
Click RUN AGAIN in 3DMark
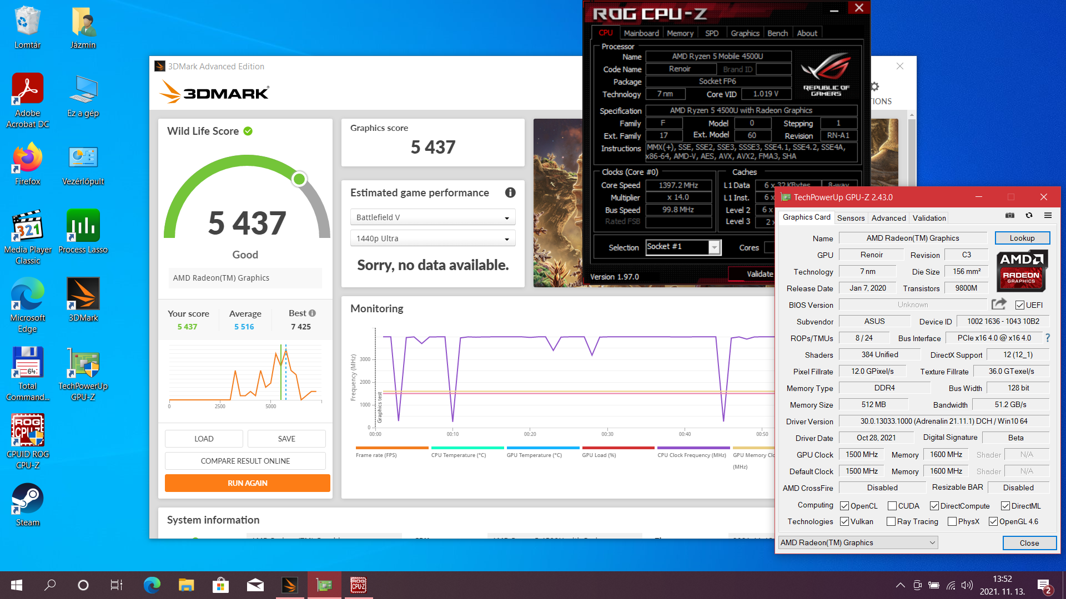(x=248, y=483)
